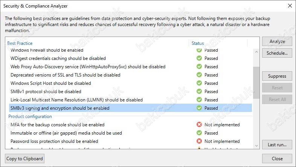Click the Passed icon for Immutable or offline media
This screenshot has width=296, height=167.
199,133
